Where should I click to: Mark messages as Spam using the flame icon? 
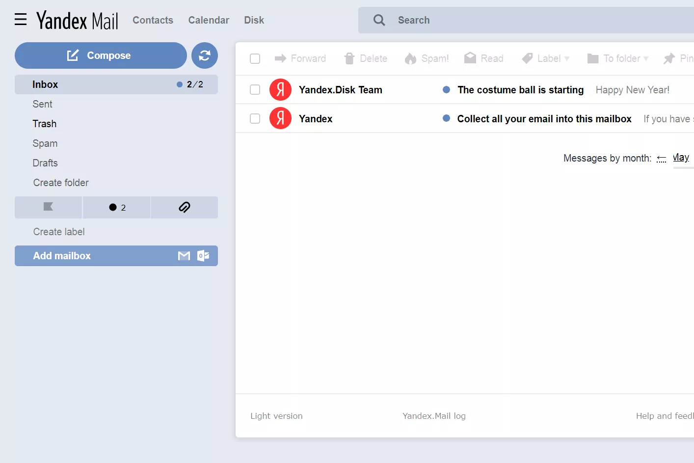[410, 58]
